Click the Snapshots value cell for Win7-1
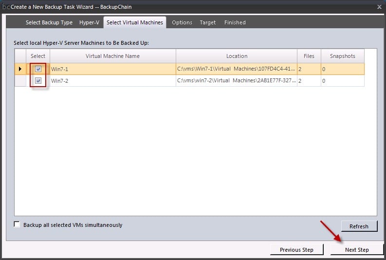This screenshot has width=386, height=260. click(x=342, y=69)
